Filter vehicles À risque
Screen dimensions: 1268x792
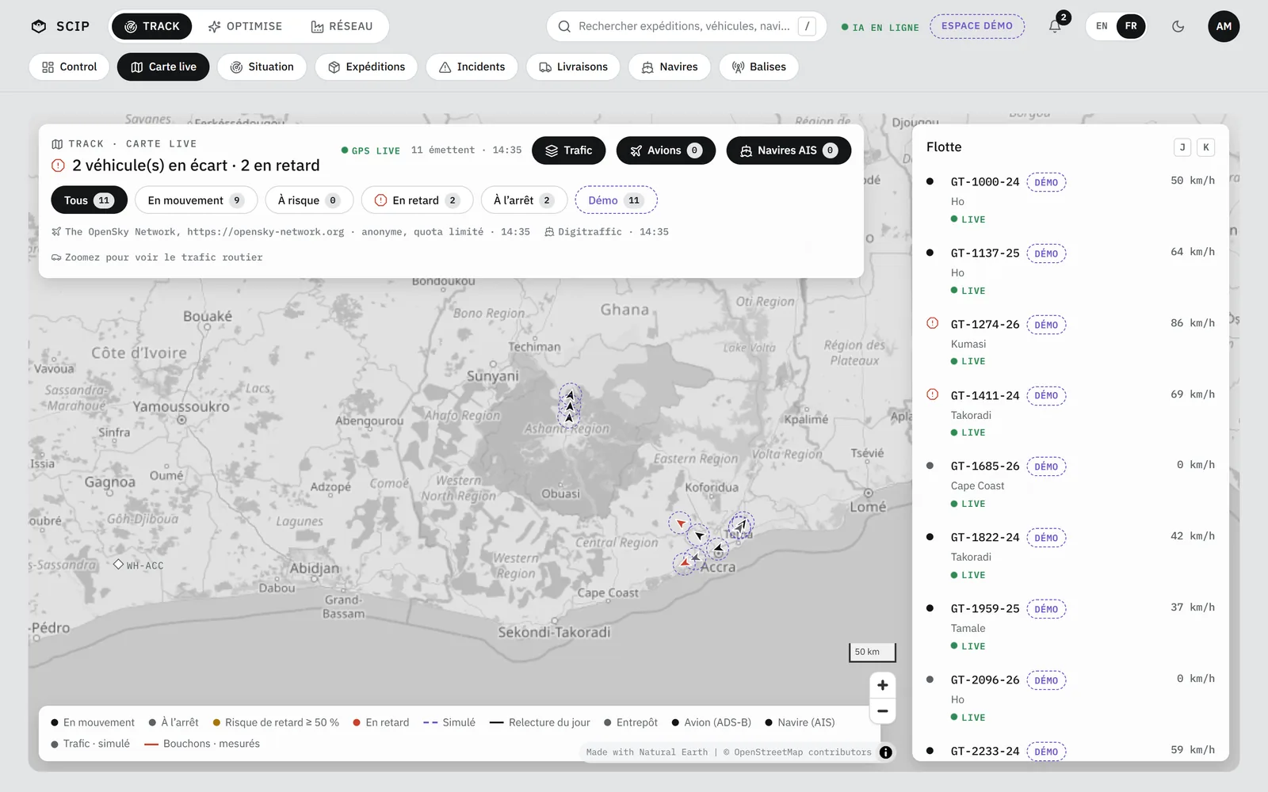(309, 200)
